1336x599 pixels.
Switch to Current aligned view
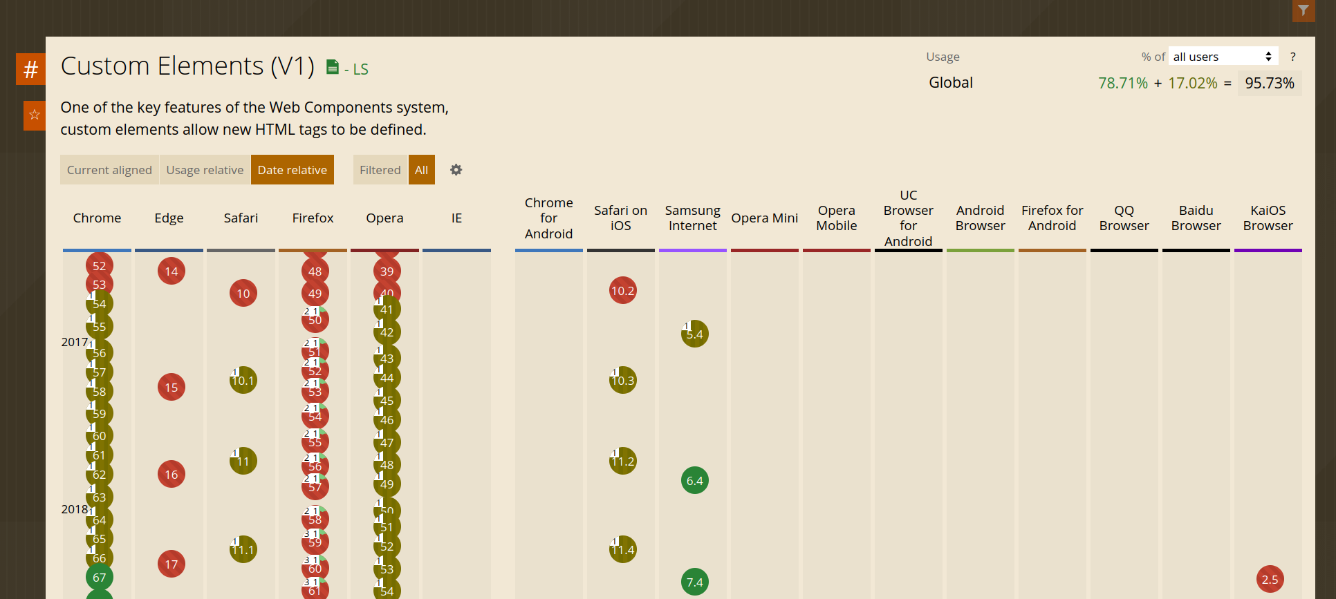(x=109, y=170)
